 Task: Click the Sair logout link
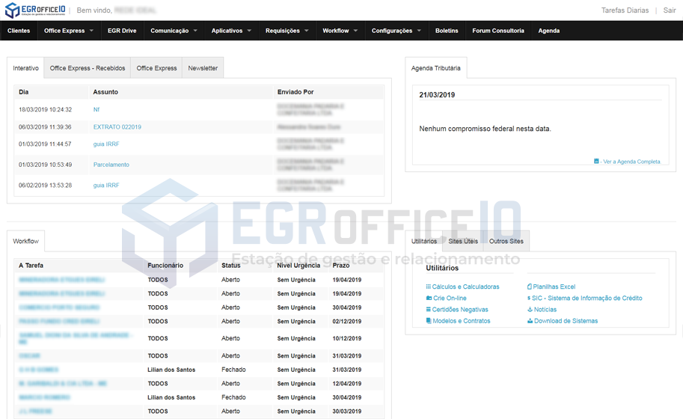point(670,10)
